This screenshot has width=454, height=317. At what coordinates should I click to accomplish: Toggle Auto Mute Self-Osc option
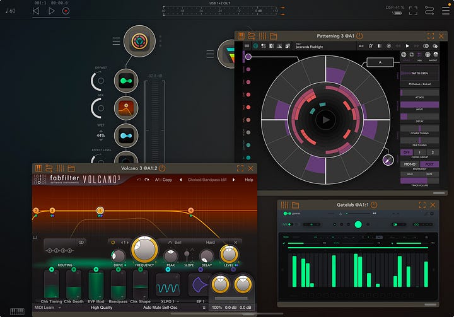(160, 308)
